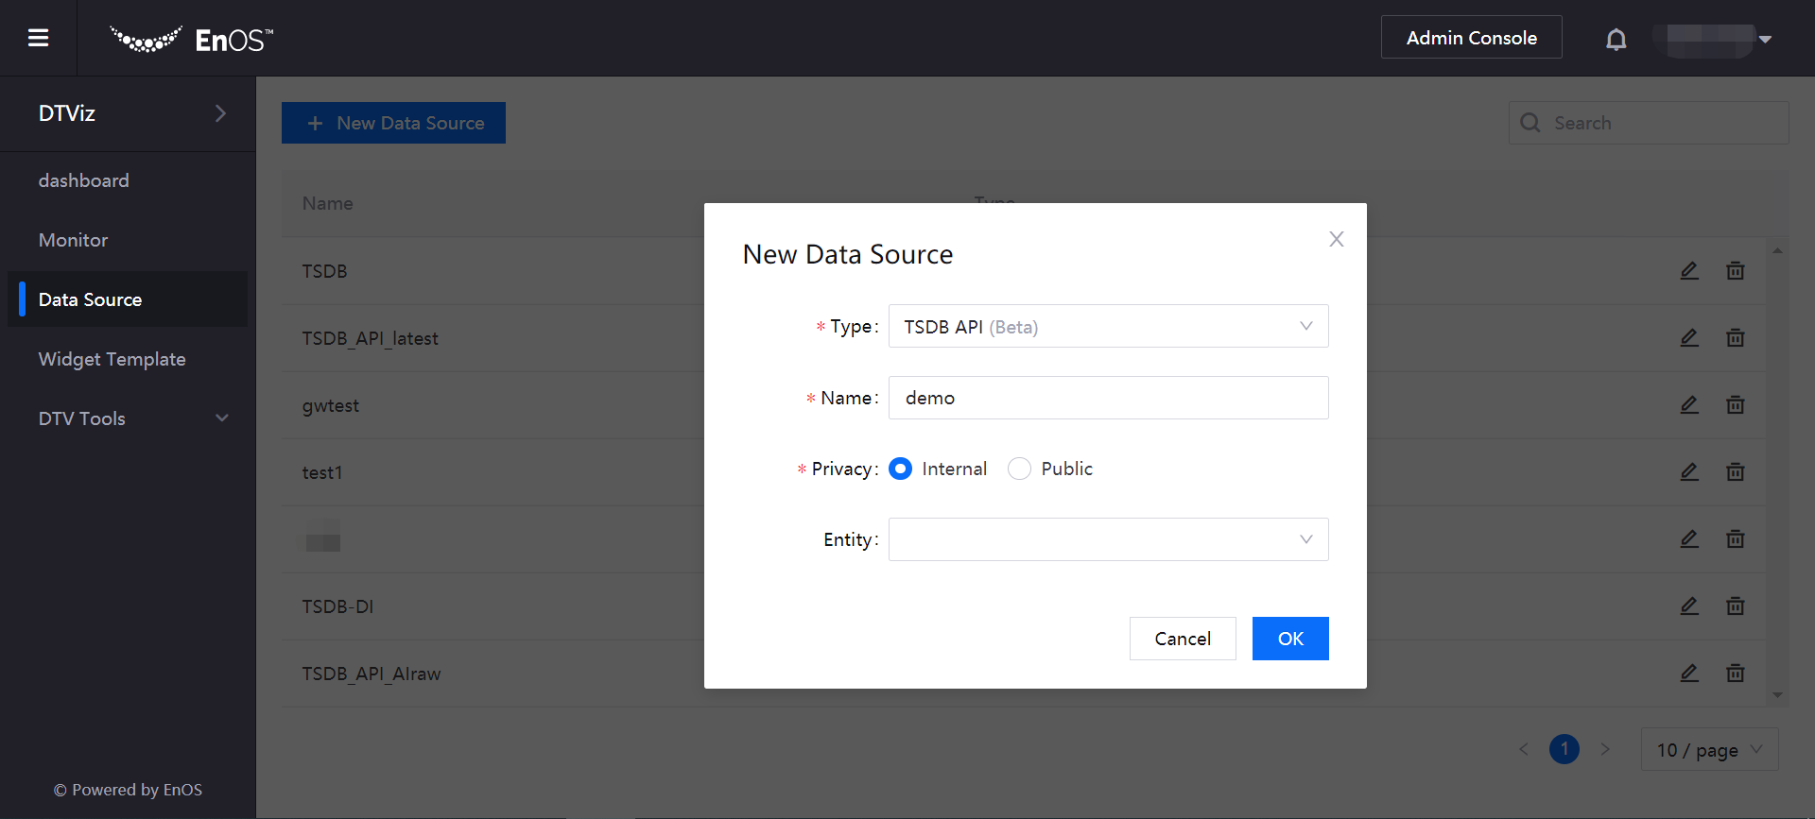Click the table scrollbar down arrow
This screenshot has width=1815, height=819.
(1777, 695)
